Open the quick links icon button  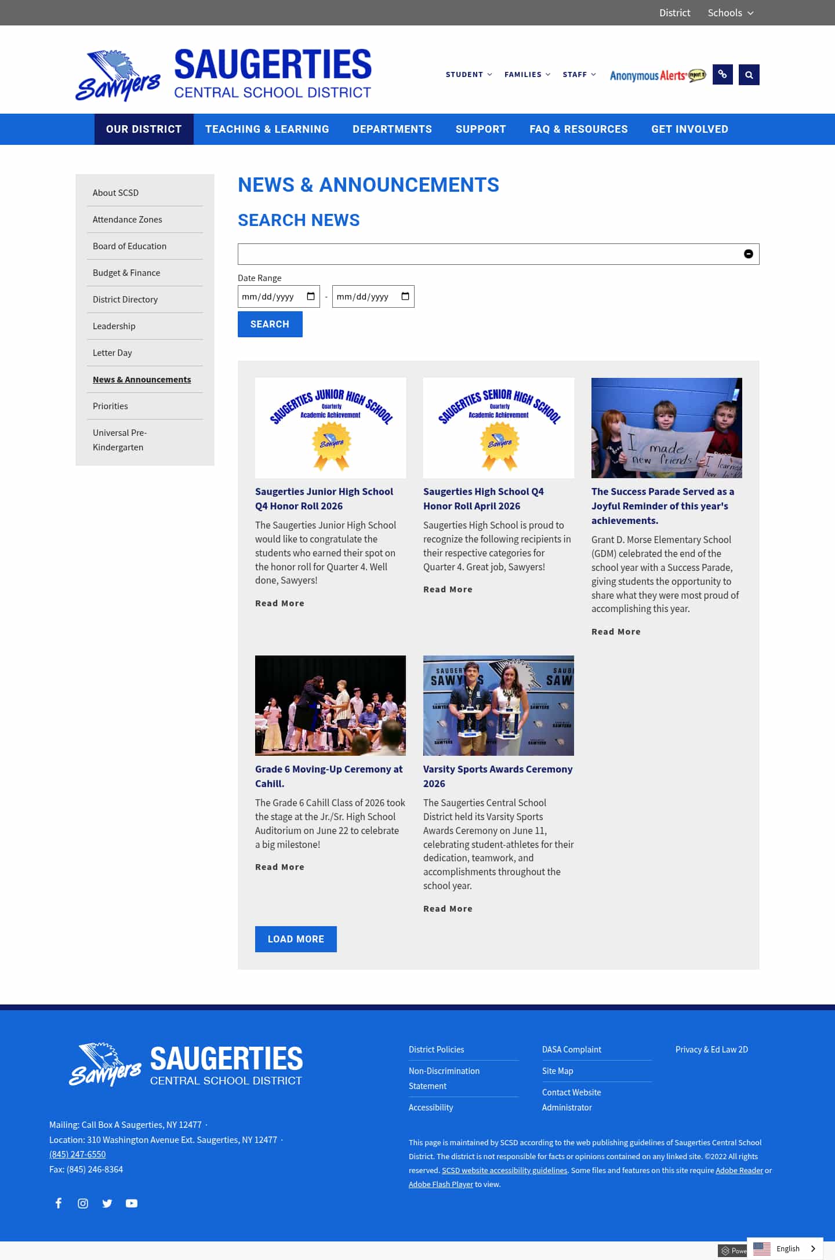click(723, 74)
